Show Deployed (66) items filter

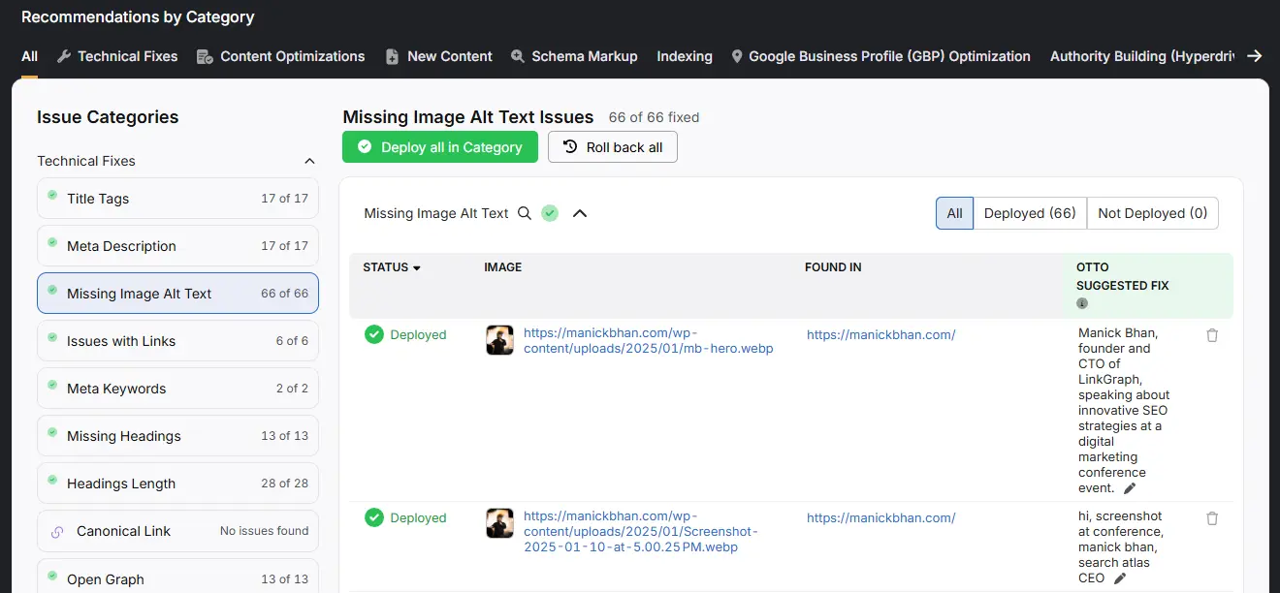coord(1030,213)
